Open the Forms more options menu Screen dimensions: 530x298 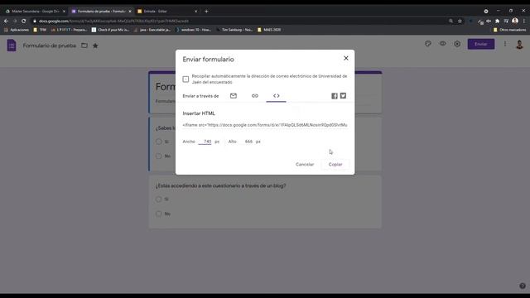point(505,44)
